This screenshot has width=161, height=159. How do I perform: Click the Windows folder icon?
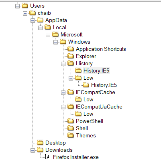63,42
